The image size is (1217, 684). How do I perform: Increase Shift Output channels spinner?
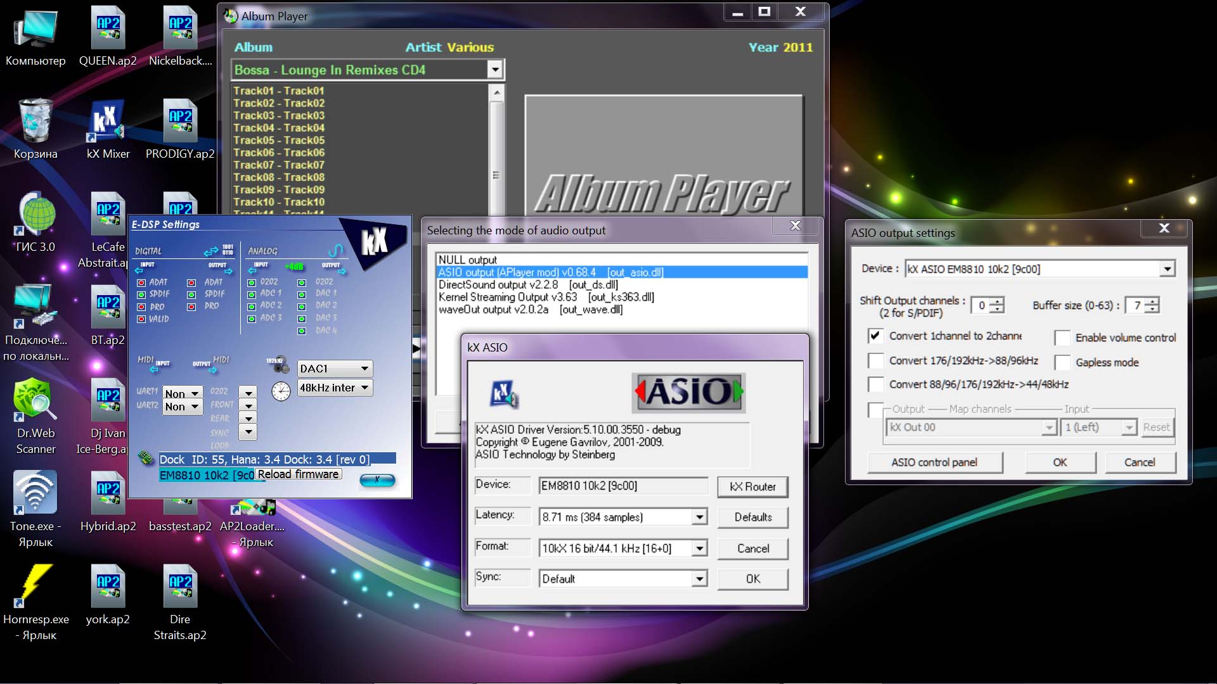(x=997, y=301)
